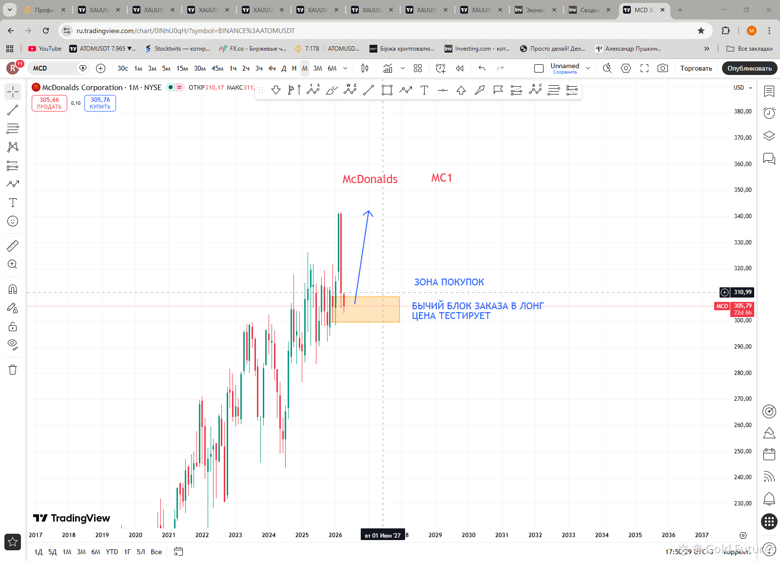Open the notifications bell panel
This screenshot has width=780, height=561.
pyautogui.click(x=769, y=499)
